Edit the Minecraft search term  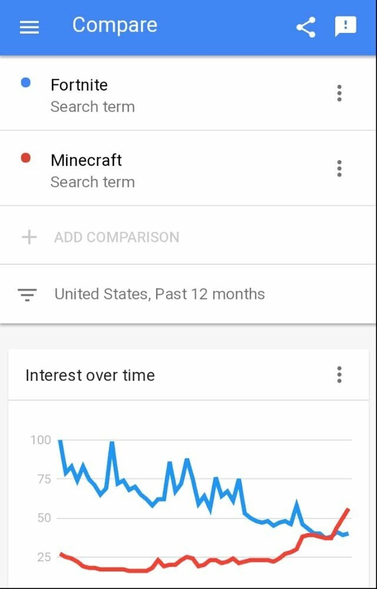[86, 160]
